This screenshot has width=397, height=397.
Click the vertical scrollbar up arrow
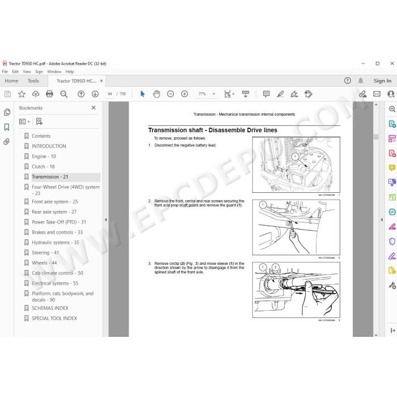click(376, 104)
